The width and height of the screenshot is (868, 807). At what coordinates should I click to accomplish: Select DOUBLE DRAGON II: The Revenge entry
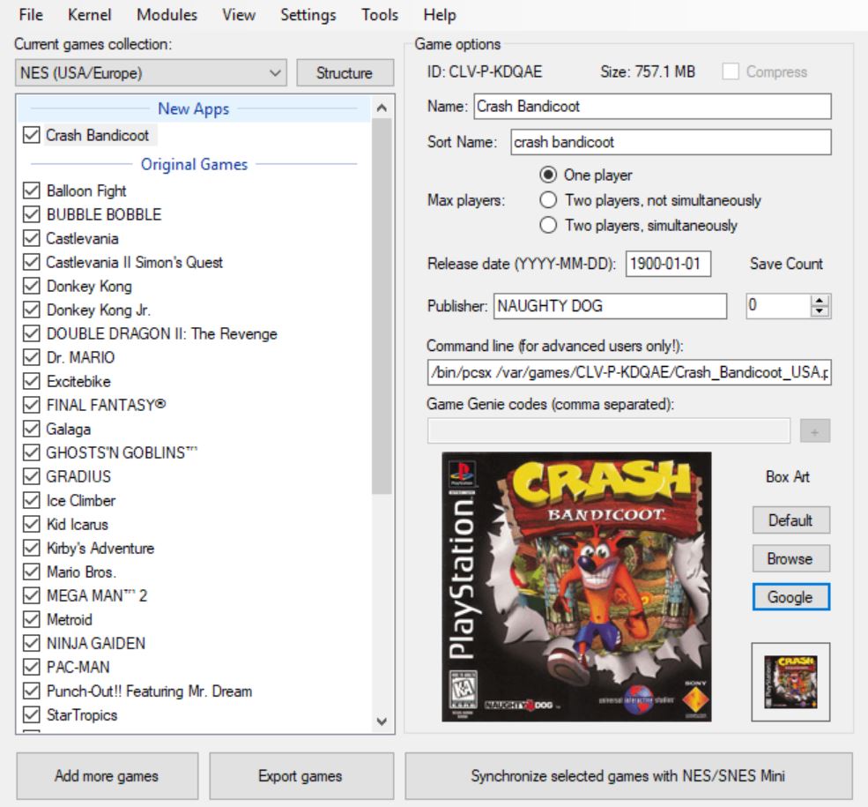(161, 333)
